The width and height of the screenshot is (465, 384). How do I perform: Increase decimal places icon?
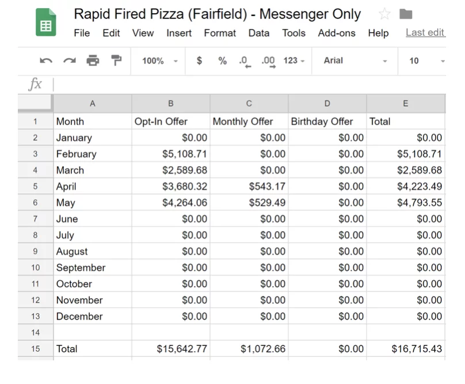[269, 62]
